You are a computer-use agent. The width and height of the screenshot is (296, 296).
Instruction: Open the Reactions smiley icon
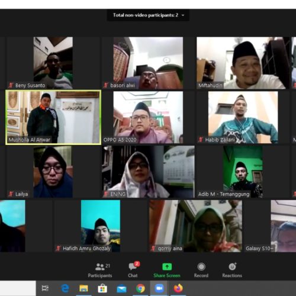tap(233, 266)
